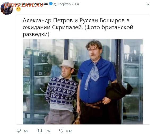
Task: View the 637 likes count
Action: 69,131
